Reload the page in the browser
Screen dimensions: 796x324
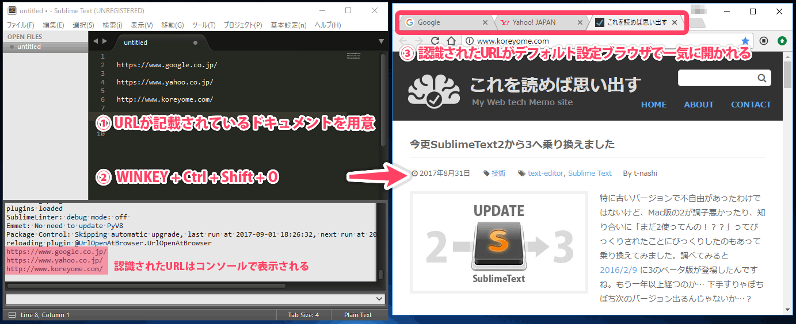coord(436,41)
